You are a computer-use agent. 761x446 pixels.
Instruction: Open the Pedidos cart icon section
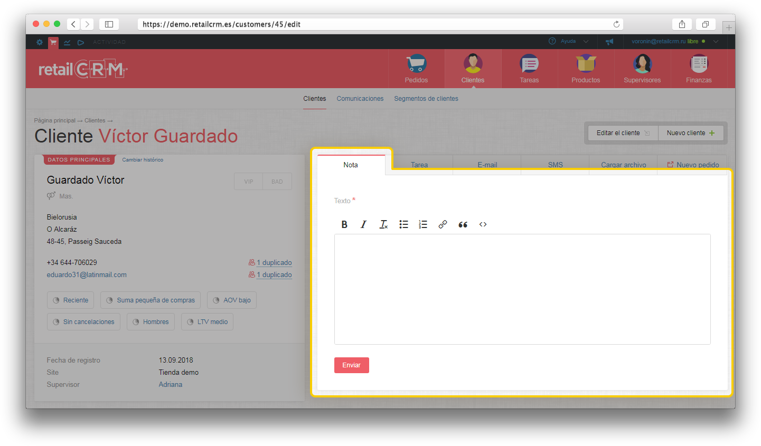click(x=416, y=69)
